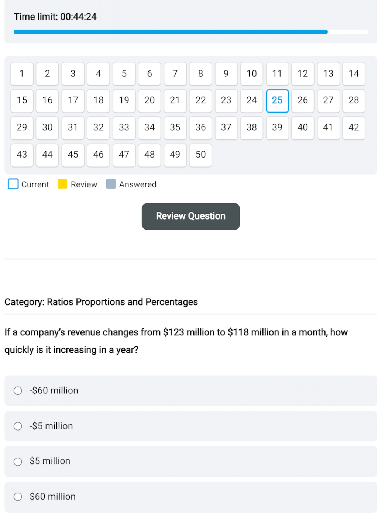Navigate to question 25
378x521 pixels.
click(x=277, y=101)
